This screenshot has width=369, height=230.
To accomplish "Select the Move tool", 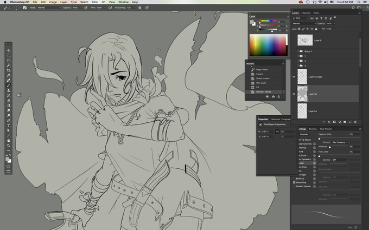I will coord(9,50).
